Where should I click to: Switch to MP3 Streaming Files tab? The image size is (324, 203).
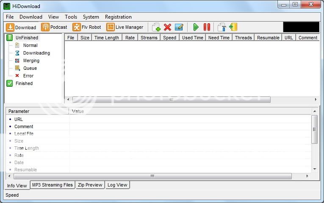(x=53, y=185)
